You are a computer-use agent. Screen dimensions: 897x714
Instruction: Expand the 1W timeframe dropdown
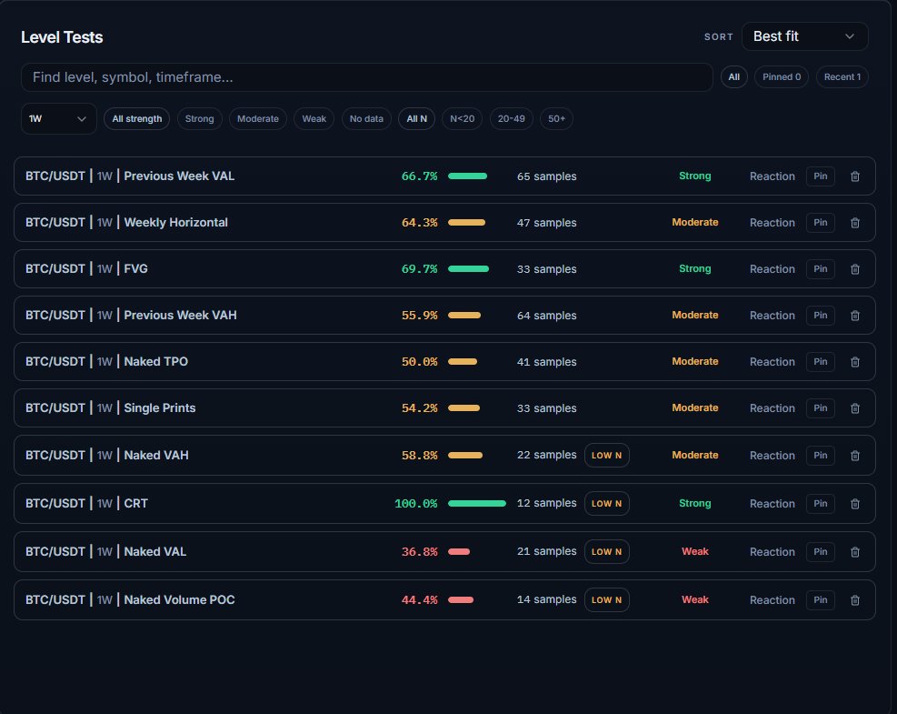tap(58, 118)
